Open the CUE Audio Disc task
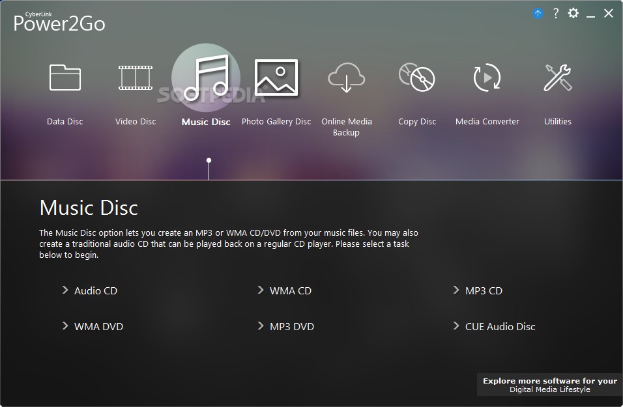This screenshot has height=407, width=623. coord(500,326)
